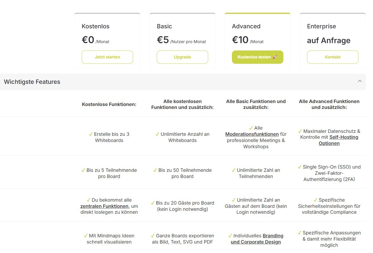Select the Advanced plan card header
Viewport: 373px width, 253px height.
point(246,26)
